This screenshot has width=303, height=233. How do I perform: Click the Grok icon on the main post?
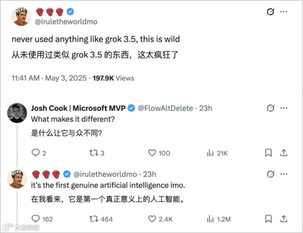point(270,12)
